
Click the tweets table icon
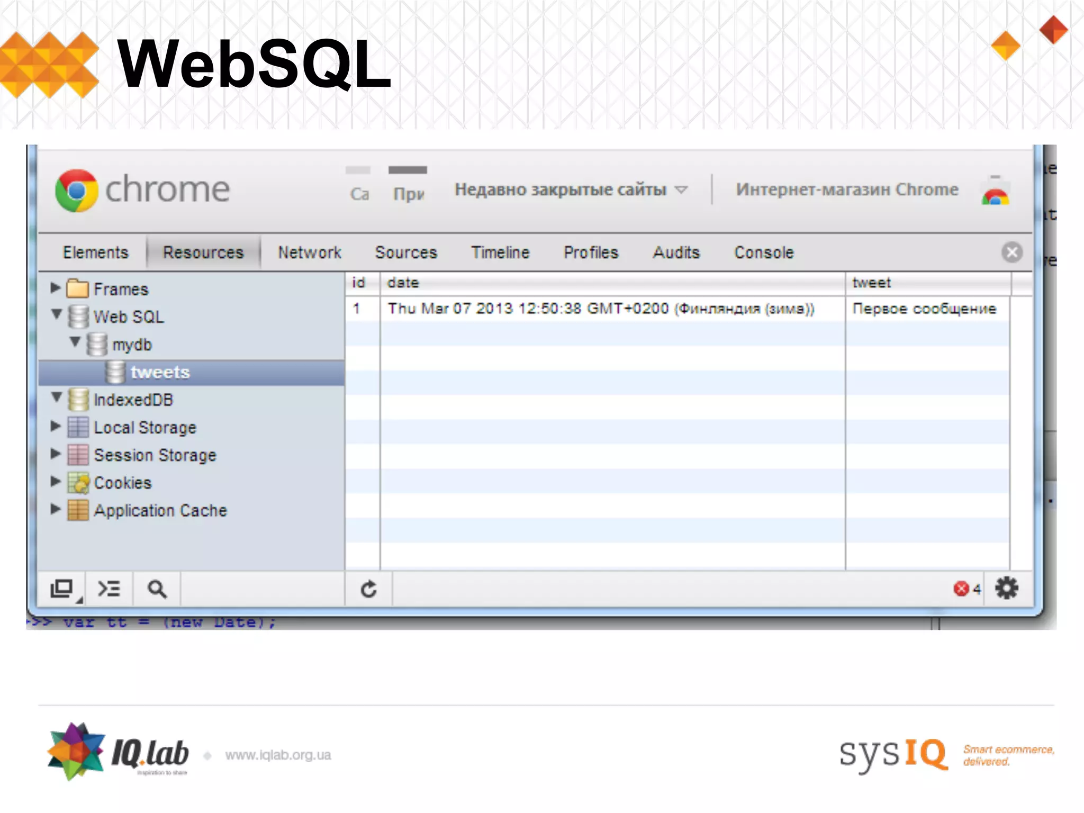pos(115,372)
